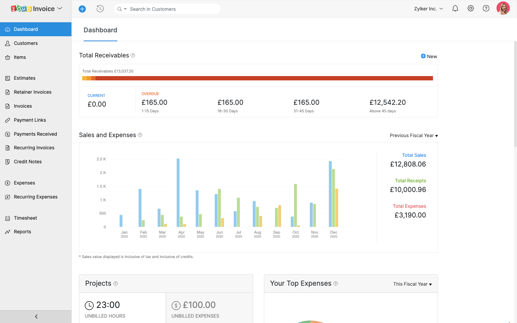This screenshot has width=517, height=323.
Task: Open Invoices from the sidebar menu
Action: (23, 106)
